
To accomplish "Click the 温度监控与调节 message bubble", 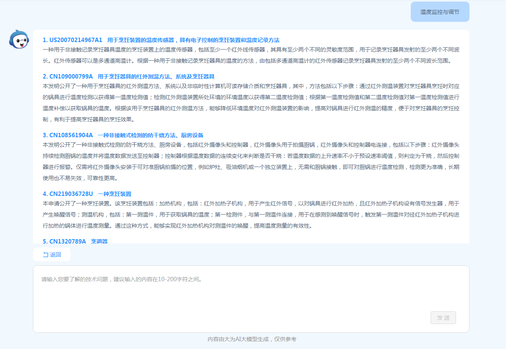I will [x=440, y=12].
